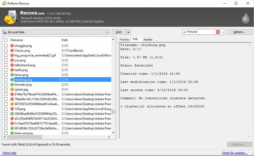This screenshot has height=156, width=254.
Task: Click the Piriform pear logo icon
Action: (x=245, y=18)
